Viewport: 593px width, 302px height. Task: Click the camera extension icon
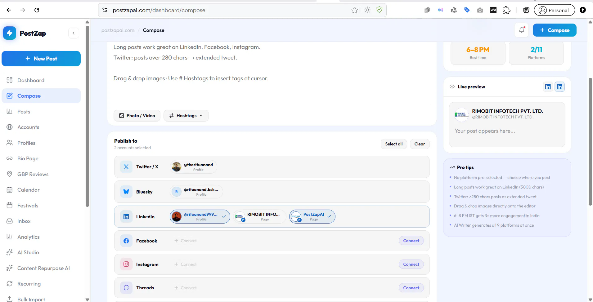[480, 10]
